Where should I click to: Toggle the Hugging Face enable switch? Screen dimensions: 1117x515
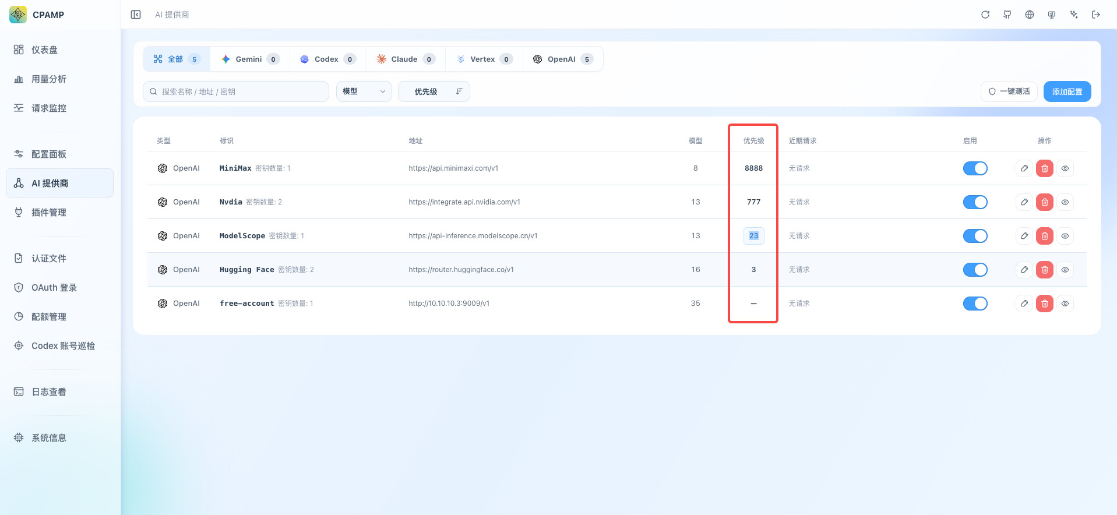pyautogui.click(x=975, y=270)
